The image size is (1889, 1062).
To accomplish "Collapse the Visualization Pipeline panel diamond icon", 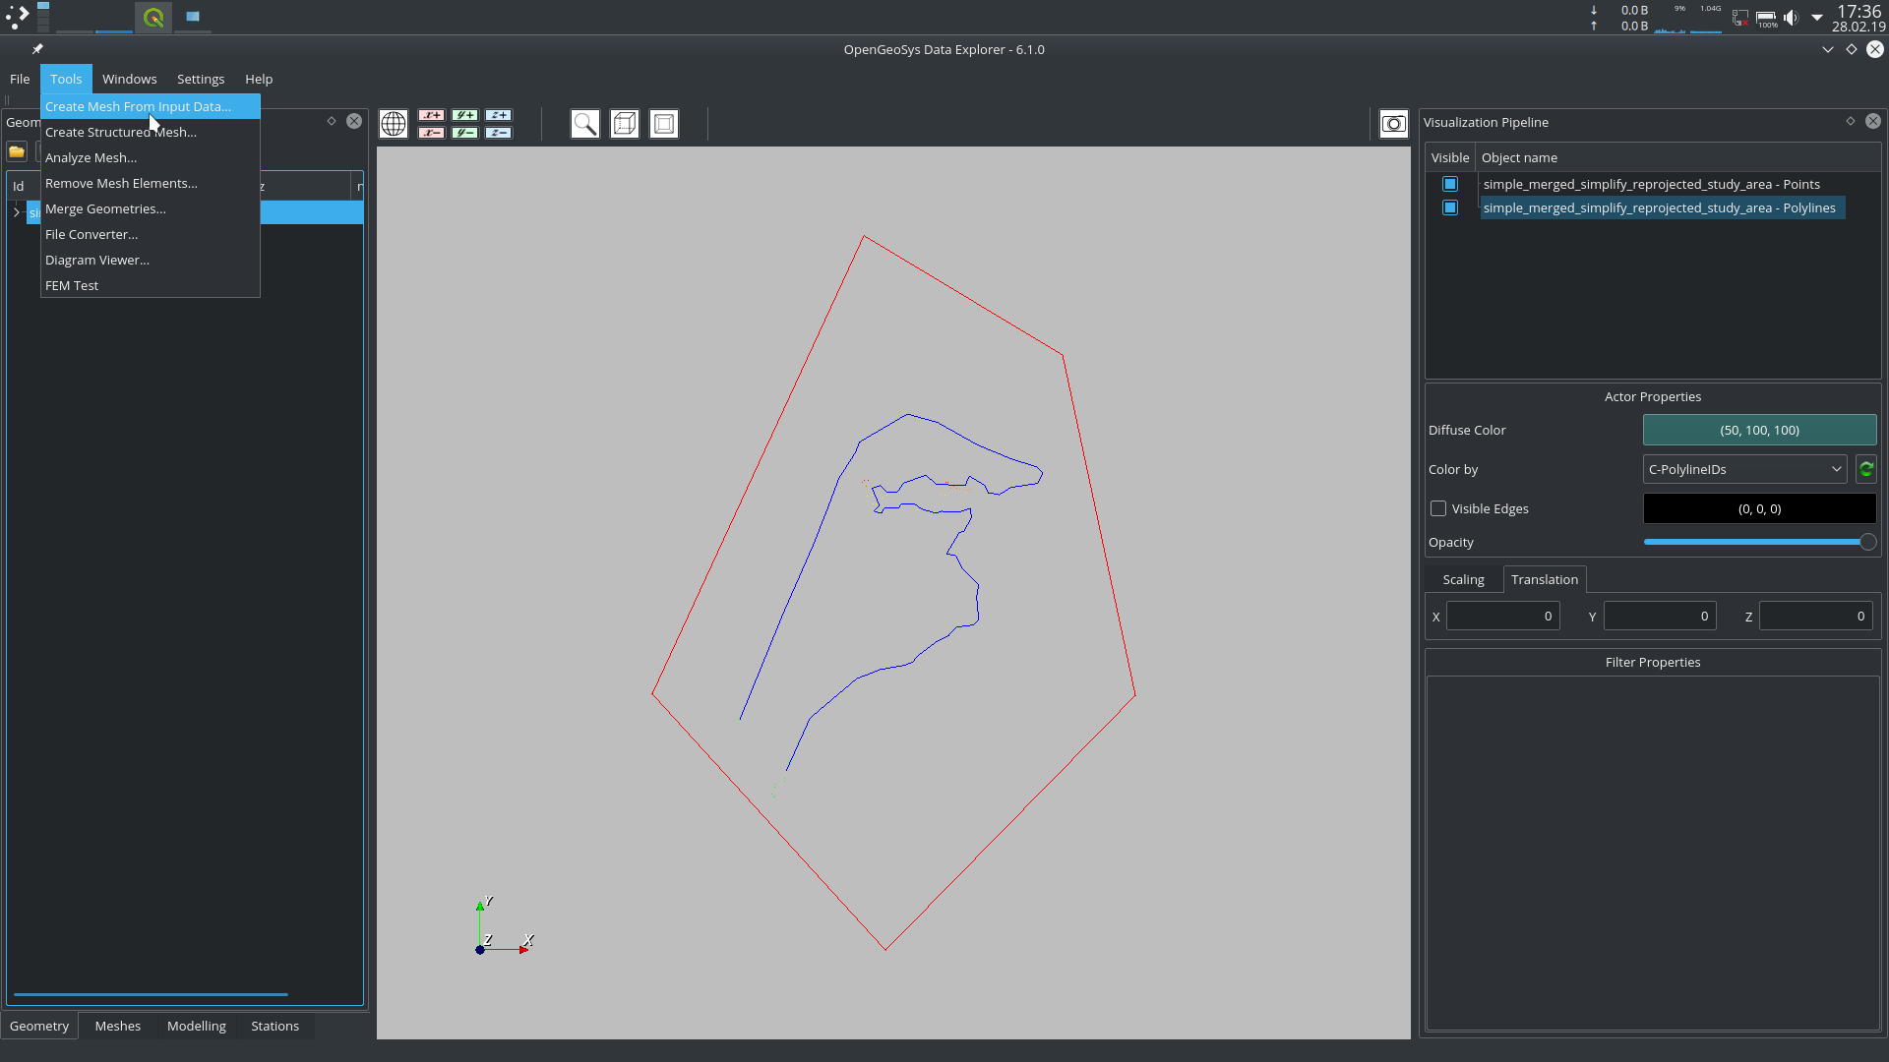I will (1850, 120).
